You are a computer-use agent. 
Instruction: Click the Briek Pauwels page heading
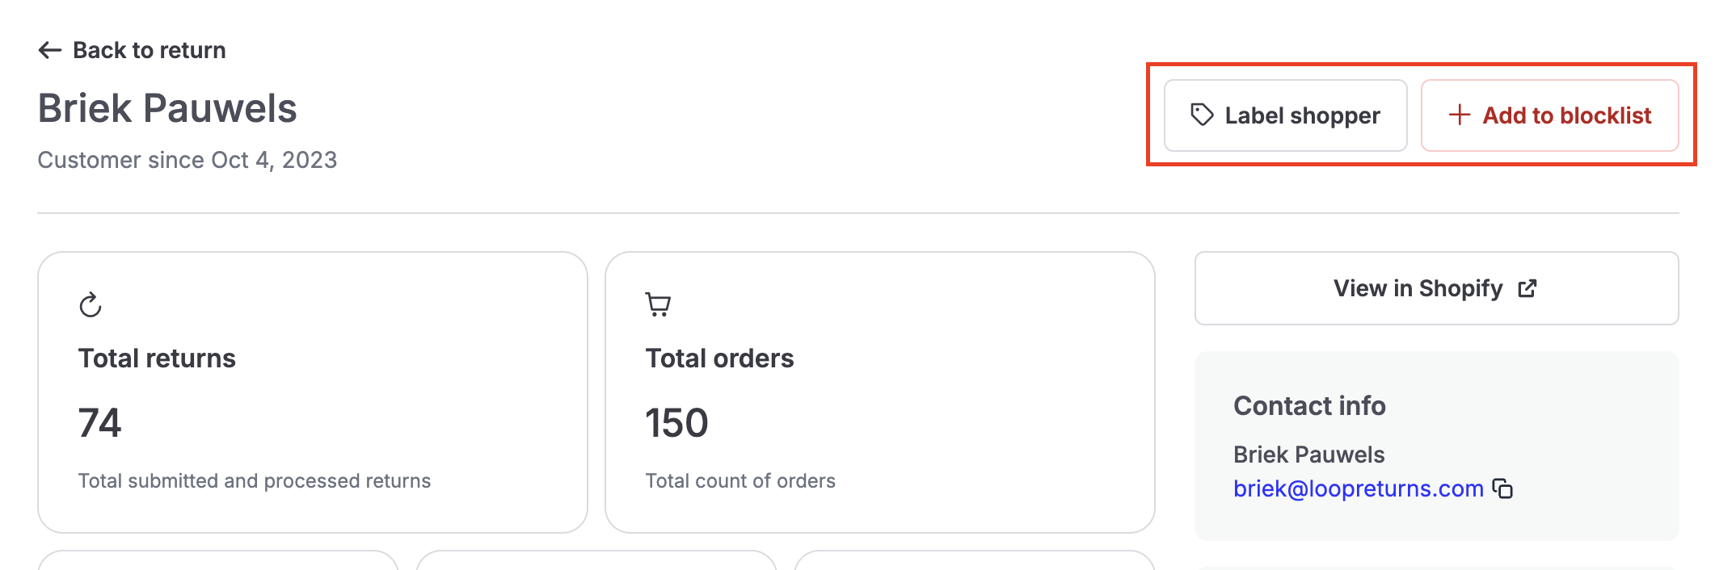[167, 108]
